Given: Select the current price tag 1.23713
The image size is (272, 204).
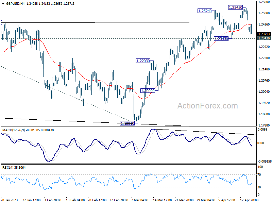Looking at the screenshot, I should tap(264, 34).
